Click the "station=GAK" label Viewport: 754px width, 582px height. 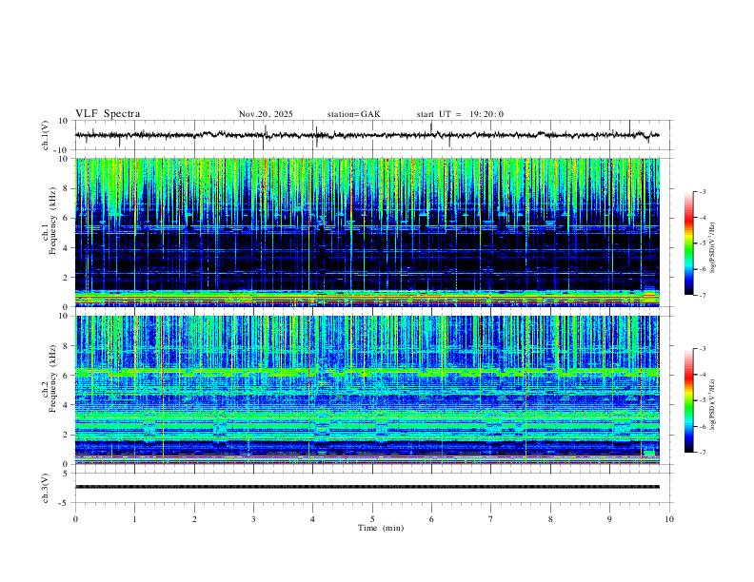tap(353, 114)
